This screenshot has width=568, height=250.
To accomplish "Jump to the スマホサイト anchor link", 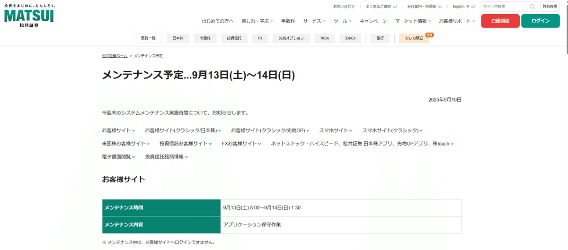I will tap(336, 130).
